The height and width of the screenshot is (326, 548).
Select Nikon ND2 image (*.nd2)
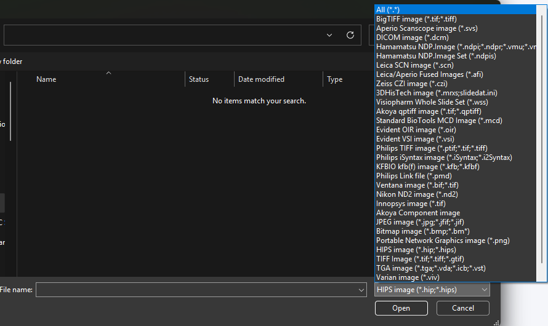[456, 194]
